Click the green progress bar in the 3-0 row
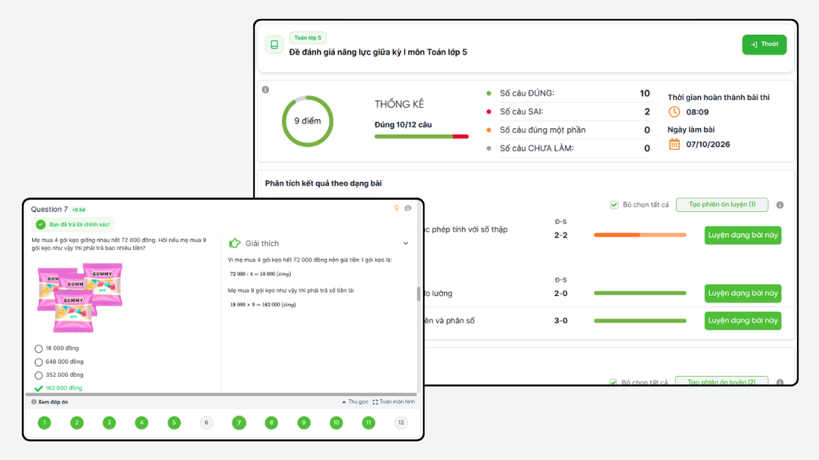This screenshot has height=460, width=819. click(640, 321)
